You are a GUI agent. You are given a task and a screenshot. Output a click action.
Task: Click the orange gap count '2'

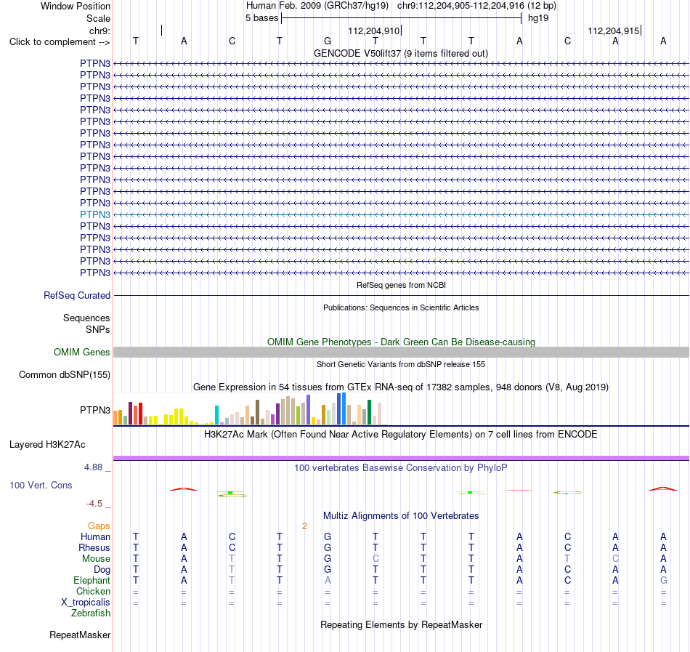[304, 526]
